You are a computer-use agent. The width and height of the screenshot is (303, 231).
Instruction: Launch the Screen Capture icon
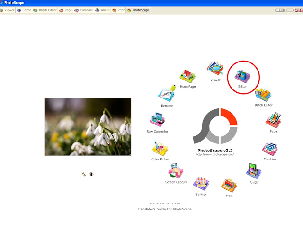(176, 170)
